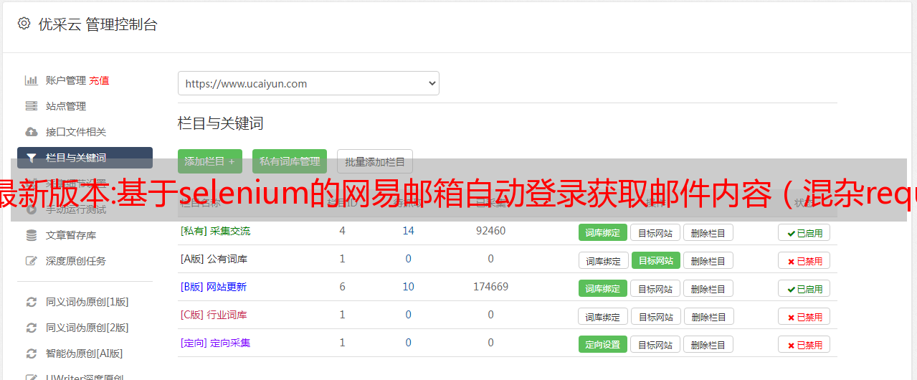The height and width of the screenshot is (380, 917).
Task: Click 词库绑定 in the 网站更新 row
Action: tap(603, 288)
